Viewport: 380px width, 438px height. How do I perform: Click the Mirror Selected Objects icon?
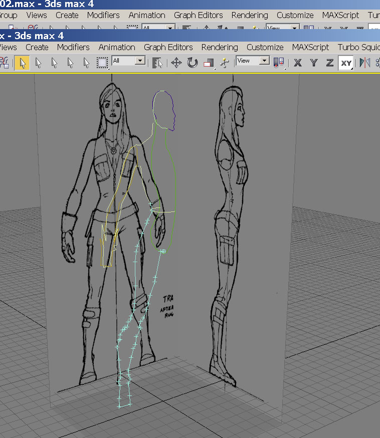pos(365,63)
